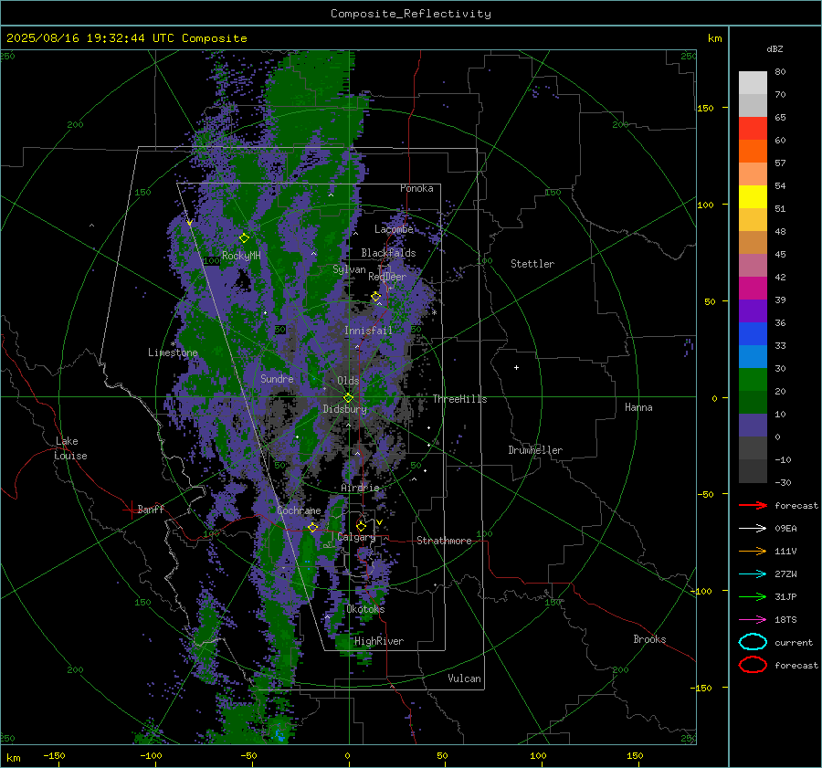The width and height of the screenshot is (822, 768).
Task: Click the yellow station marker above Calgary
Action: click(361, 526)
